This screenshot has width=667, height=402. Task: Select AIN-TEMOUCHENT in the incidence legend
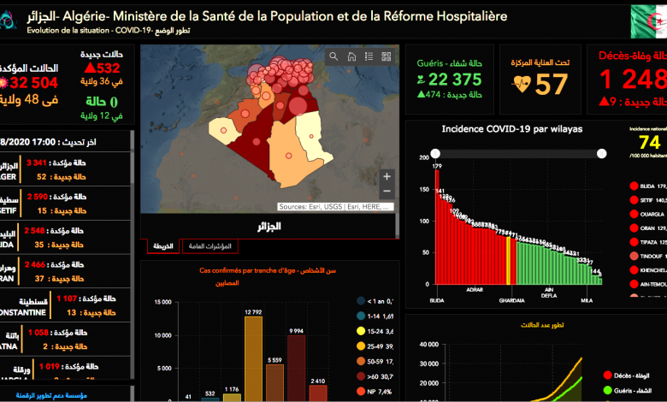[x=648, y=284]
